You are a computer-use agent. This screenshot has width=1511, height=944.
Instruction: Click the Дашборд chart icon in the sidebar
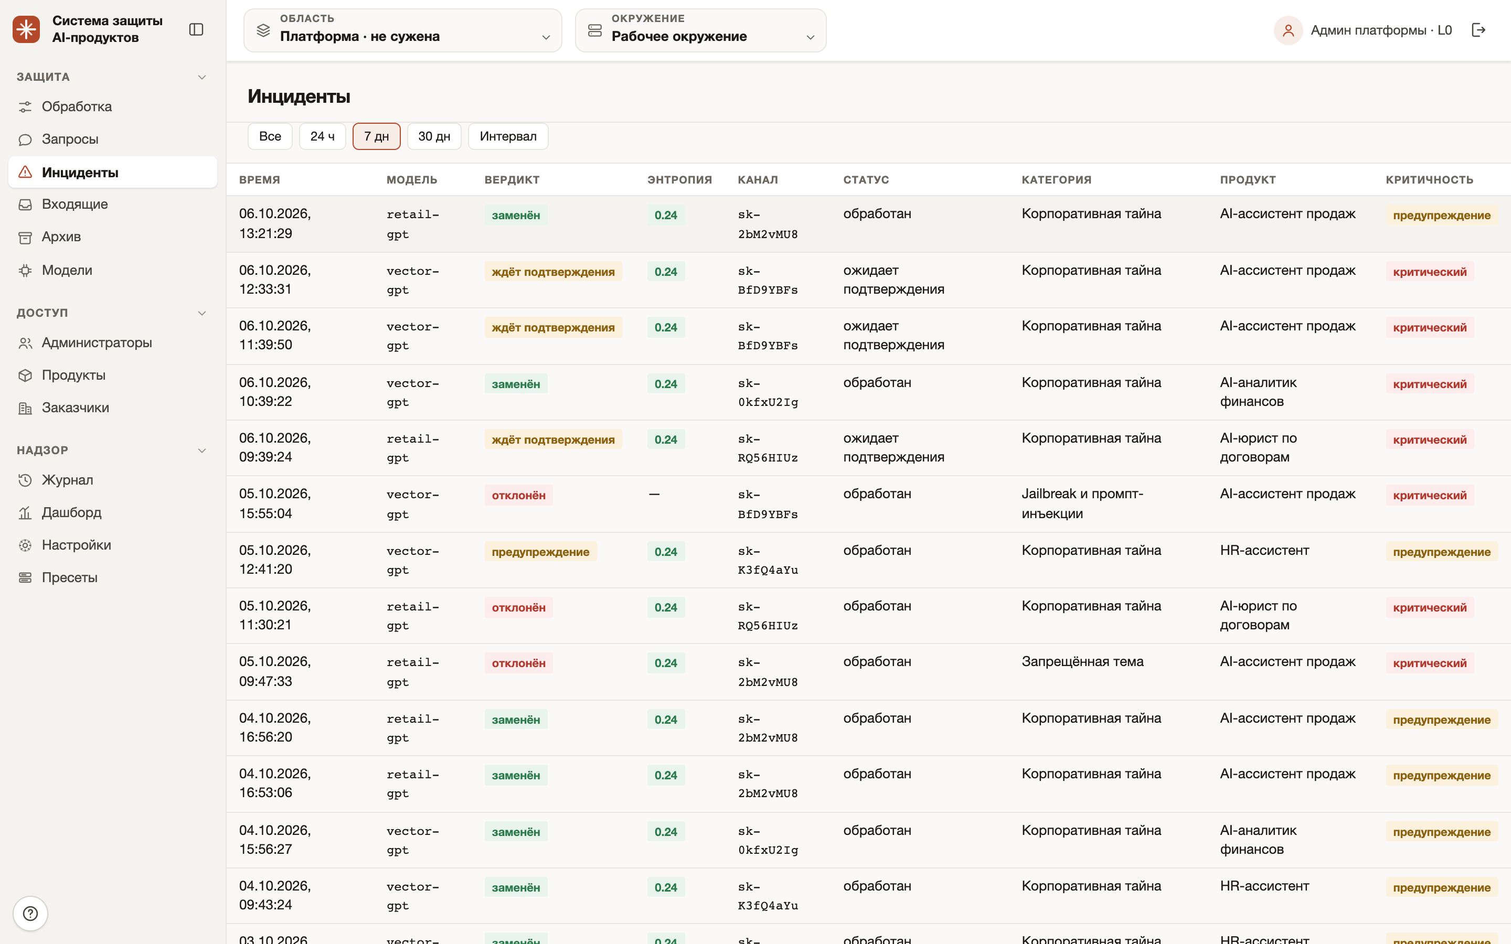click(25, 512)
